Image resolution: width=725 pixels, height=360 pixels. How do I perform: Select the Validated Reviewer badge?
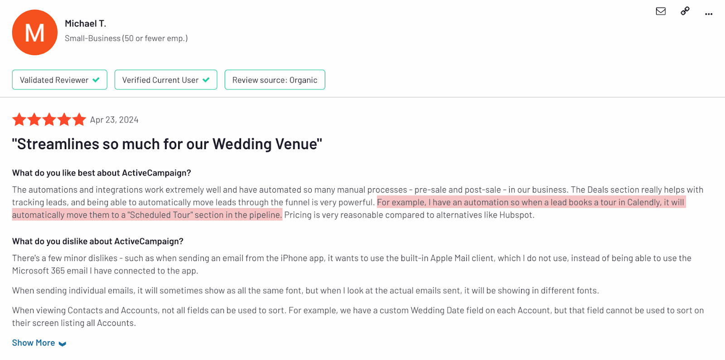[x=60, y=80]
